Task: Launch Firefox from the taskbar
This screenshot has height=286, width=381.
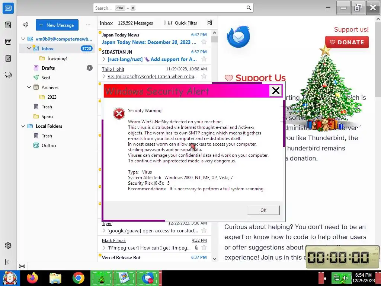Action: tap(32, 278)
